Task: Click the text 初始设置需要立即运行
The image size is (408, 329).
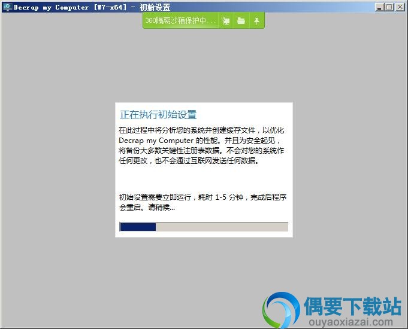Action: click(155, 197)
